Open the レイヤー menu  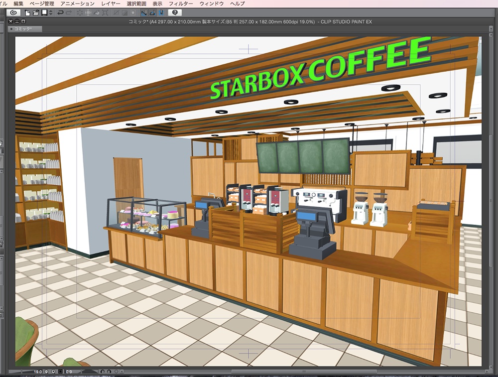[x=111, y=3]
